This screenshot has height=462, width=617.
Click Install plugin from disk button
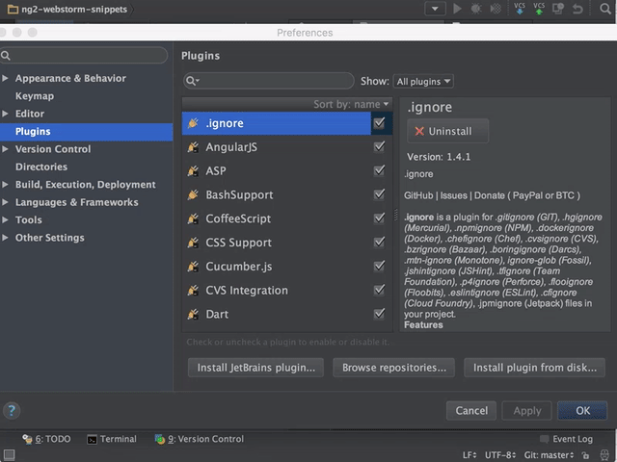534,368
